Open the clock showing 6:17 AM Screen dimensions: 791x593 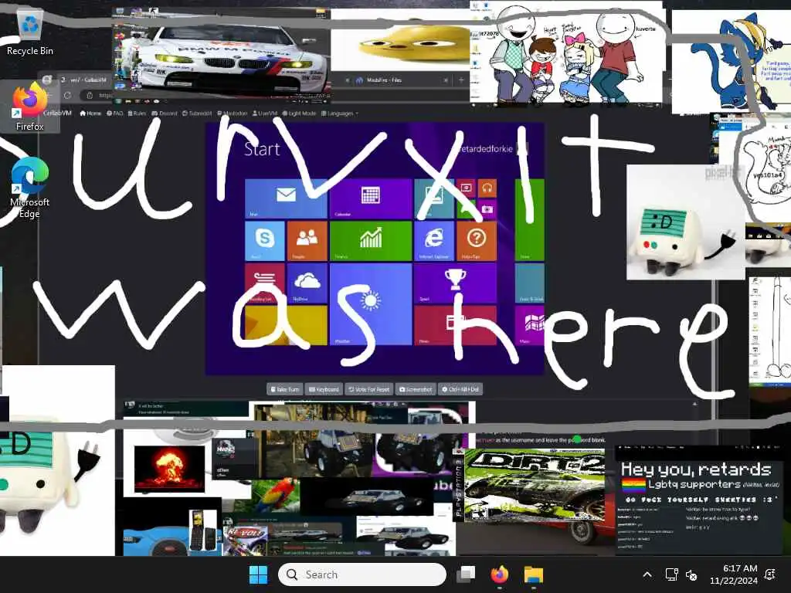[x=734, y=574]
